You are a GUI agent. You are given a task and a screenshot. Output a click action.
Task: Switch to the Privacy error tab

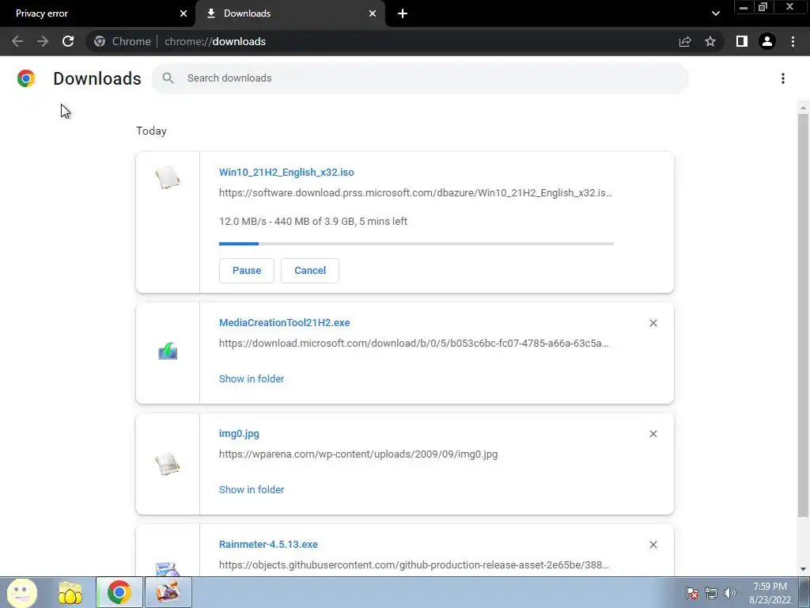(97, 13)
